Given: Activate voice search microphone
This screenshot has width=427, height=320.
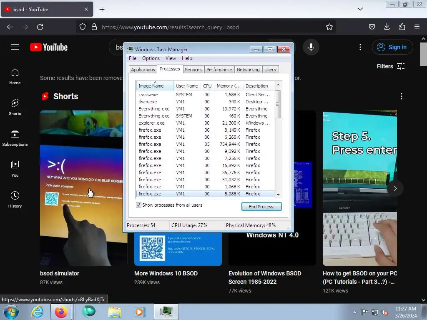Looking at the screenshot, I should [311, 47].
